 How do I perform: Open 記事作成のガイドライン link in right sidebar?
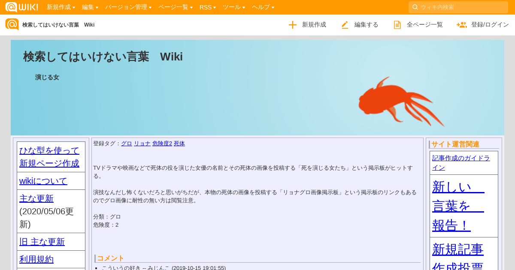coord(461,163)
